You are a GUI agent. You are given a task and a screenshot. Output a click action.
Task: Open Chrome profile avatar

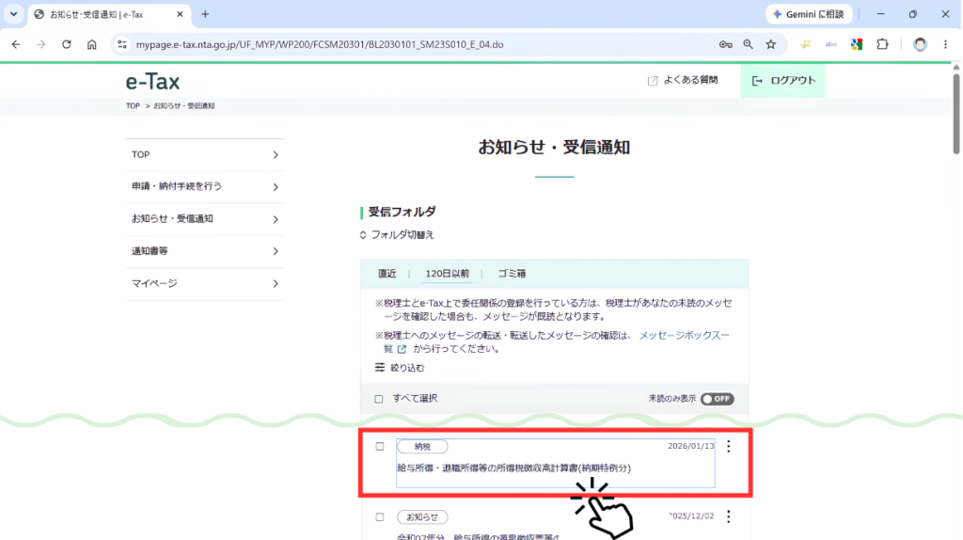(920, 44)
